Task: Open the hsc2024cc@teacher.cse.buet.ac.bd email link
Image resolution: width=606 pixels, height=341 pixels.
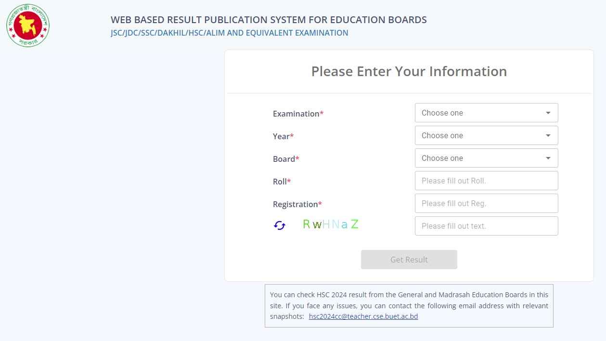Action: [x=363, y=316]
